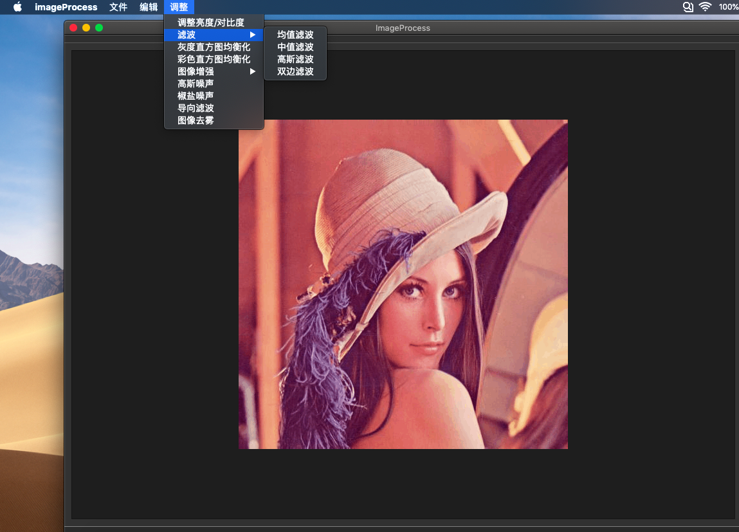
Task: Choose 导向滤波 from the menu
Action: [x=214, y=108]
